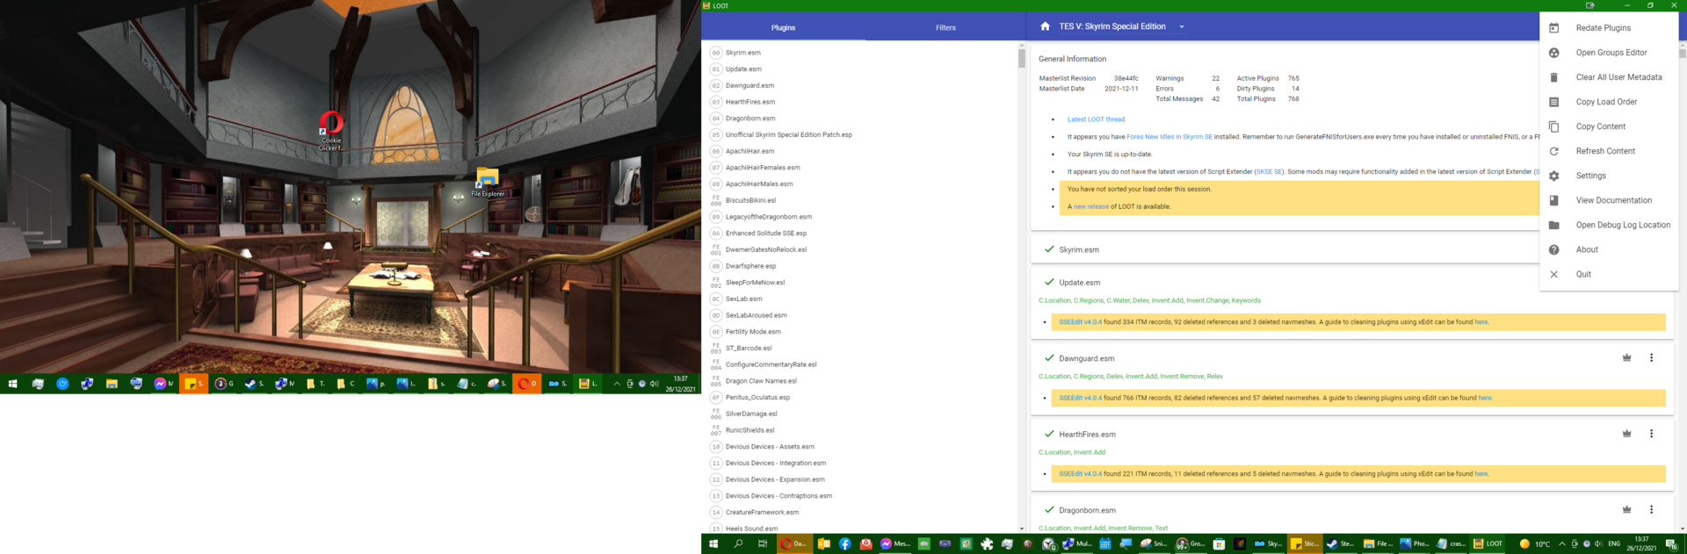Open the SKSE SE link
Image resolution: width=1687 pixels, height=554 pixels.
[x=1270, y=172]
